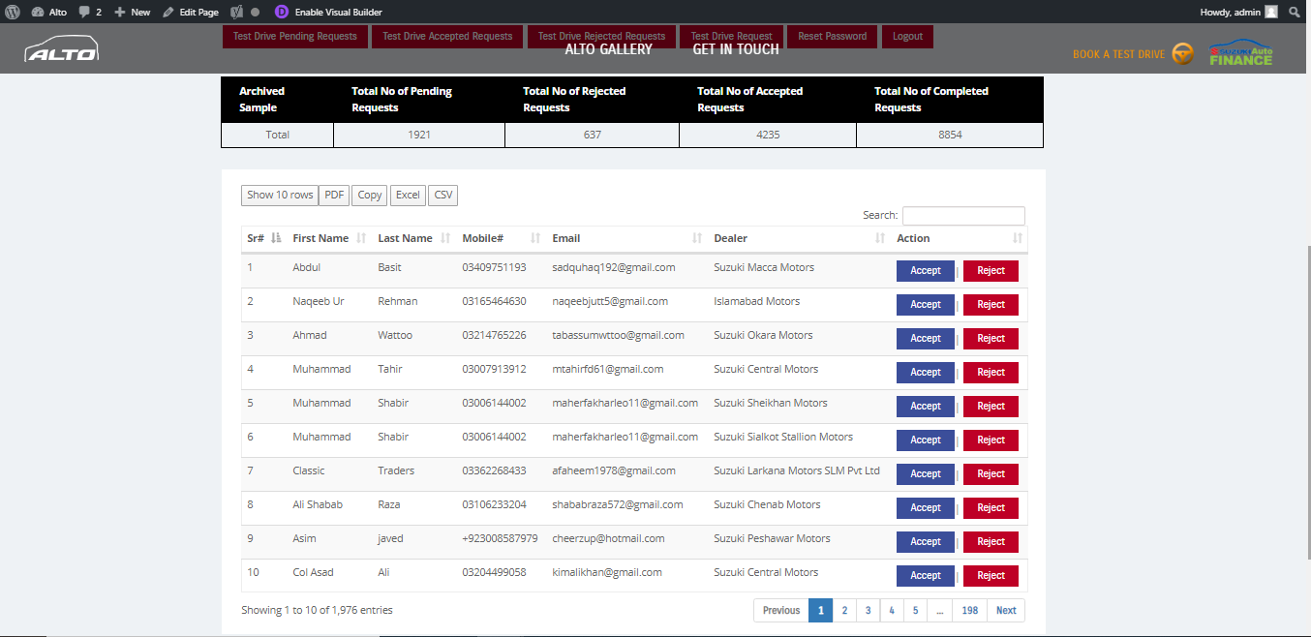This screenshot has width=1311, height=637.
Task: Open the ALTO GALLERY menu item
Action: [609, 49]
